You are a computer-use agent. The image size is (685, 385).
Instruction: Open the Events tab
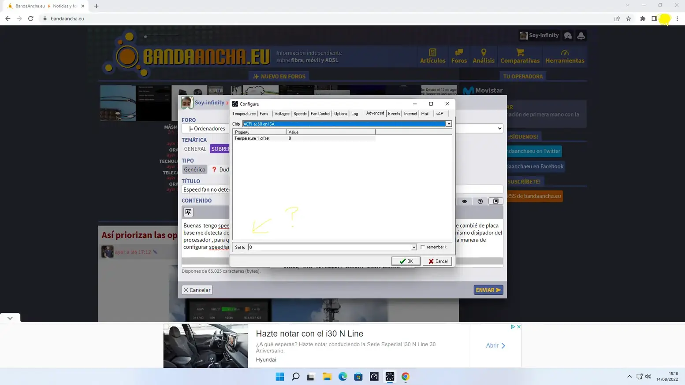(394, 114)
